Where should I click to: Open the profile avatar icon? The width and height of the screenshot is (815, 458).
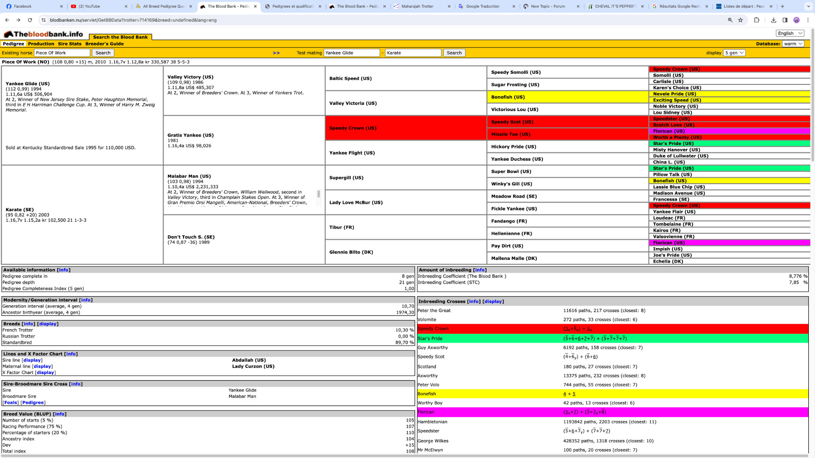coord(796,20)
